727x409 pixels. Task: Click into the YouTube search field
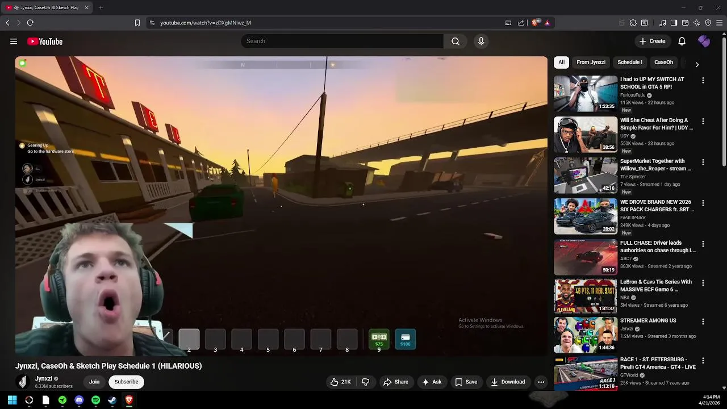[x=342, y=41]
